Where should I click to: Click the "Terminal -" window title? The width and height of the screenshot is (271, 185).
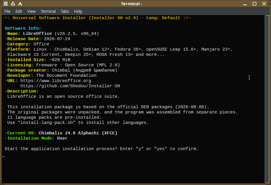point(131,4)
